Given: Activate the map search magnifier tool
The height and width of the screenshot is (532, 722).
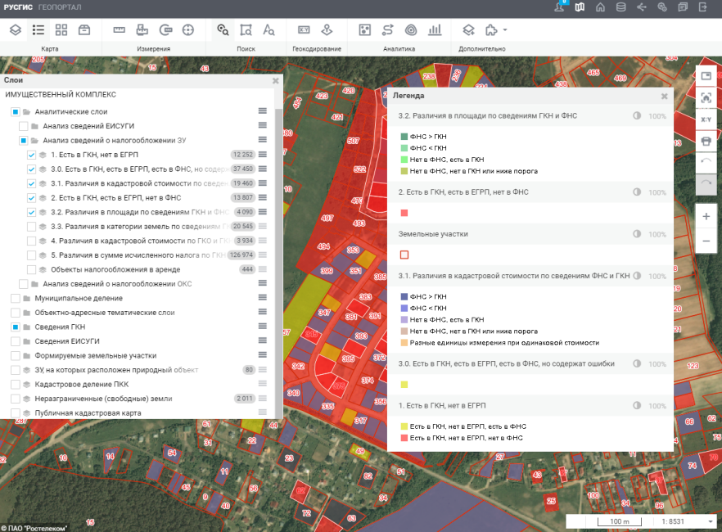Looking at the screenshot, I should (223, 30).
